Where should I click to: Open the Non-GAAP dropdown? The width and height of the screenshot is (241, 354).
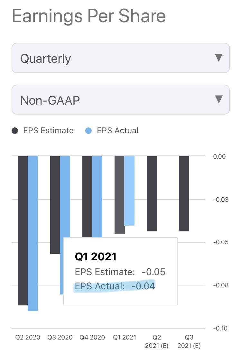click(120, 100)
